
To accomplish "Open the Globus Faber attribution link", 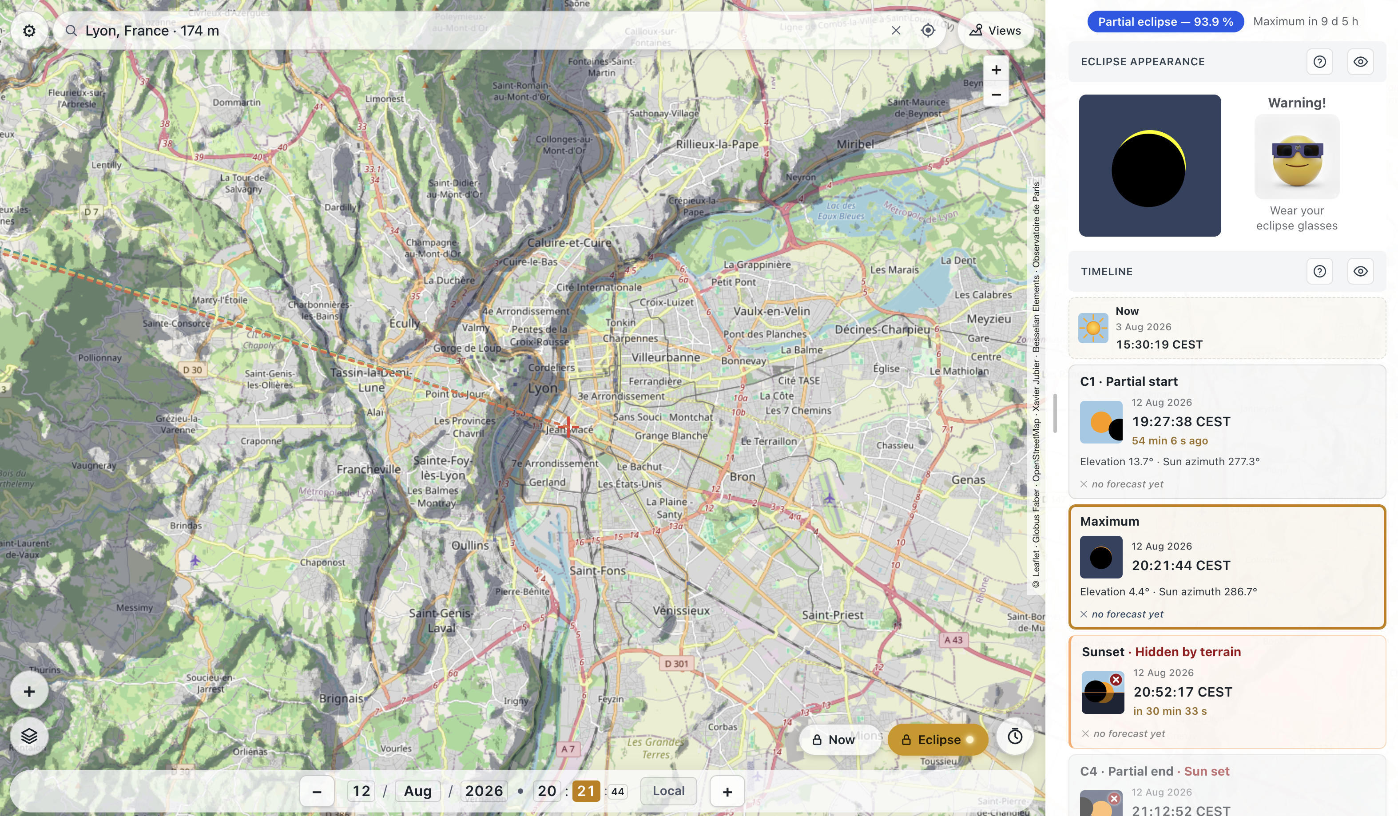I will [x=1036, y=516].
